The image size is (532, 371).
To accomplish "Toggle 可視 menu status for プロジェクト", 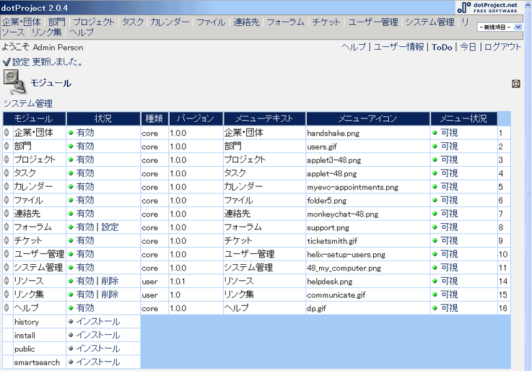I will coord(449,159).
